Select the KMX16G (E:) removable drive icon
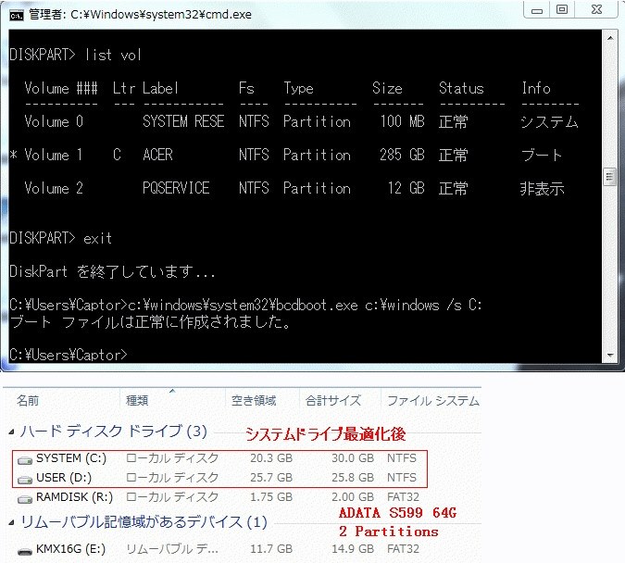 point(25,551)
